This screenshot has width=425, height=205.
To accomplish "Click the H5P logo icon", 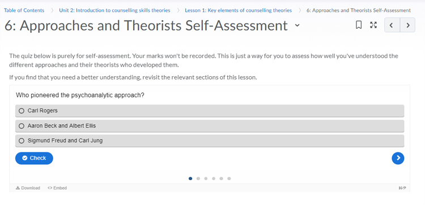I will coord(402,188).
